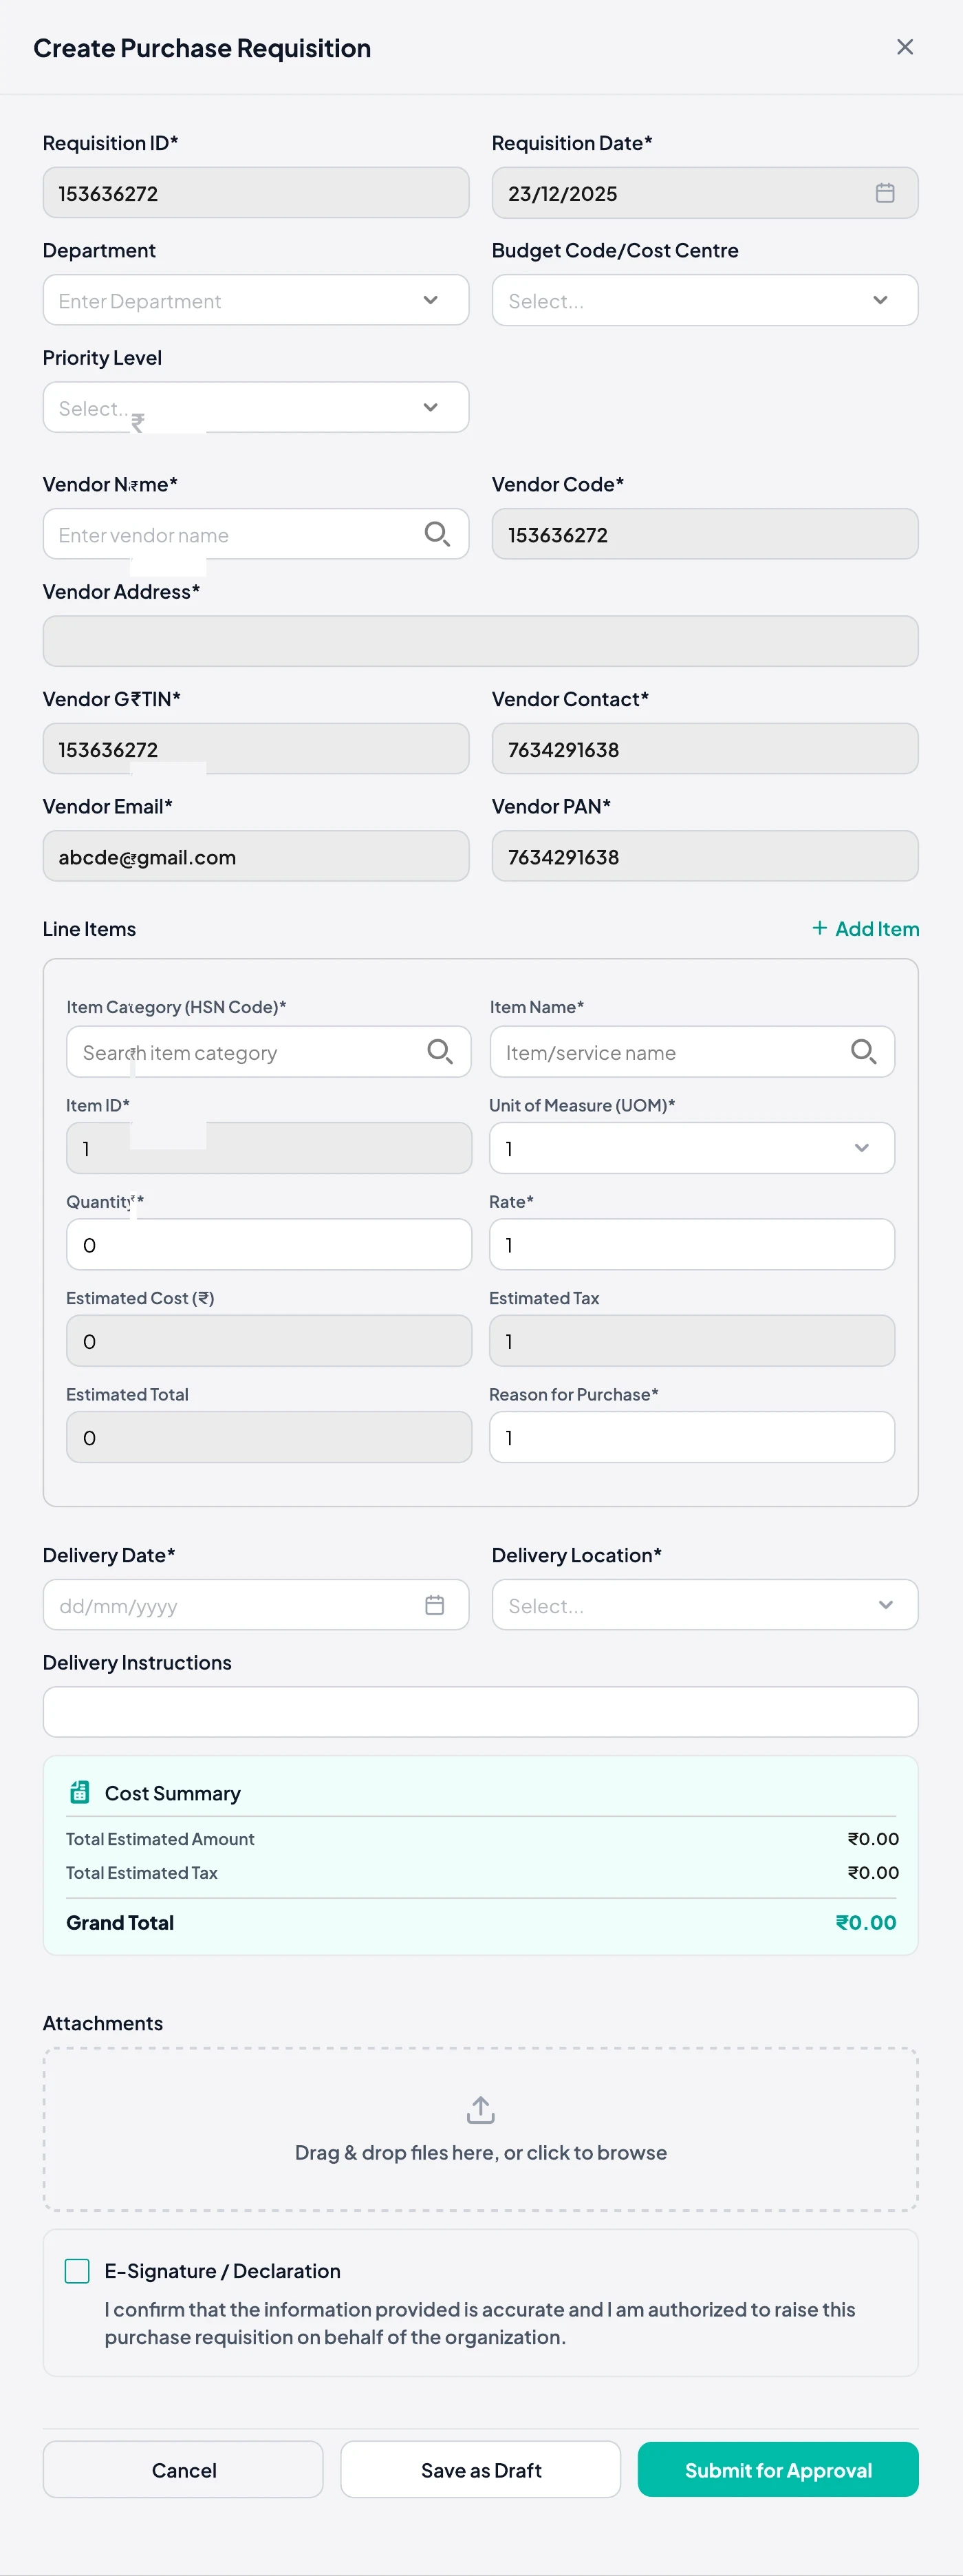The height and width of the screenshot is (2576, 963).
Task: Click the Add Item link
Action: 865,929
